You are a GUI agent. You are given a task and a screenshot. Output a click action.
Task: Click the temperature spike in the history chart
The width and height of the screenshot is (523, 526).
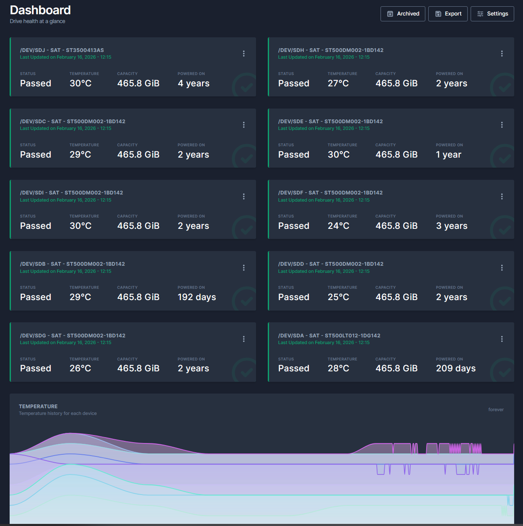tap(455, 448)
